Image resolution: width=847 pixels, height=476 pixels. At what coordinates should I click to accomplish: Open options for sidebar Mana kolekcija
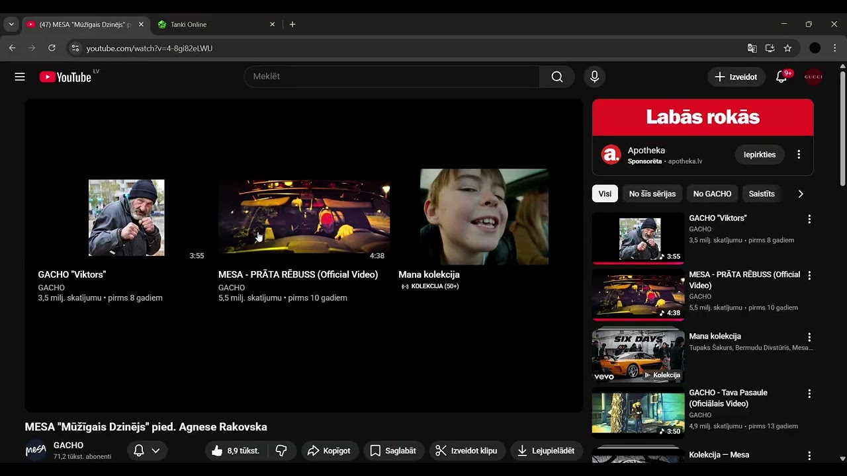[x=809, y=337]
